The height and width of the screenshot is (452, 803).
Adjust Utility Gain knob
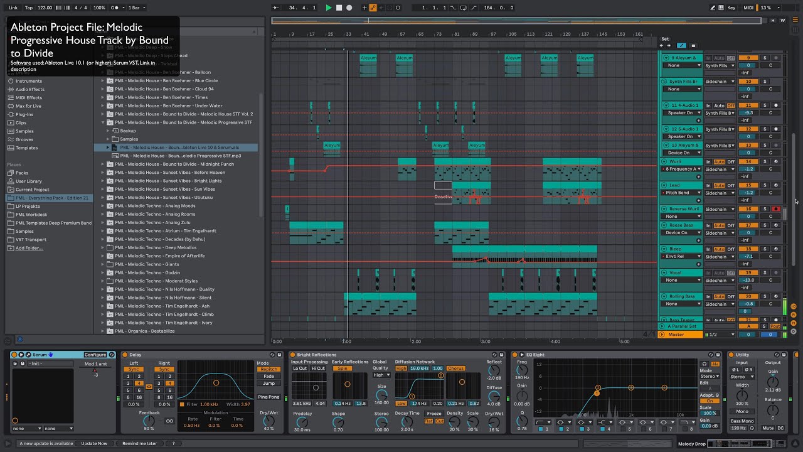tap(773, 381)
